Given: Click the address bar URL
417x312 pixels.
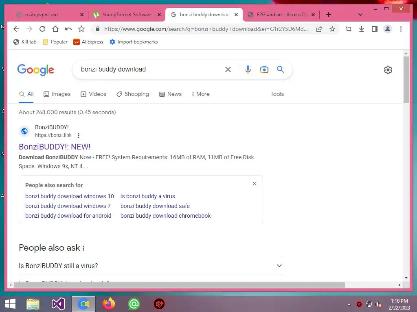Looking at the screenshot, I should (206, 29).
